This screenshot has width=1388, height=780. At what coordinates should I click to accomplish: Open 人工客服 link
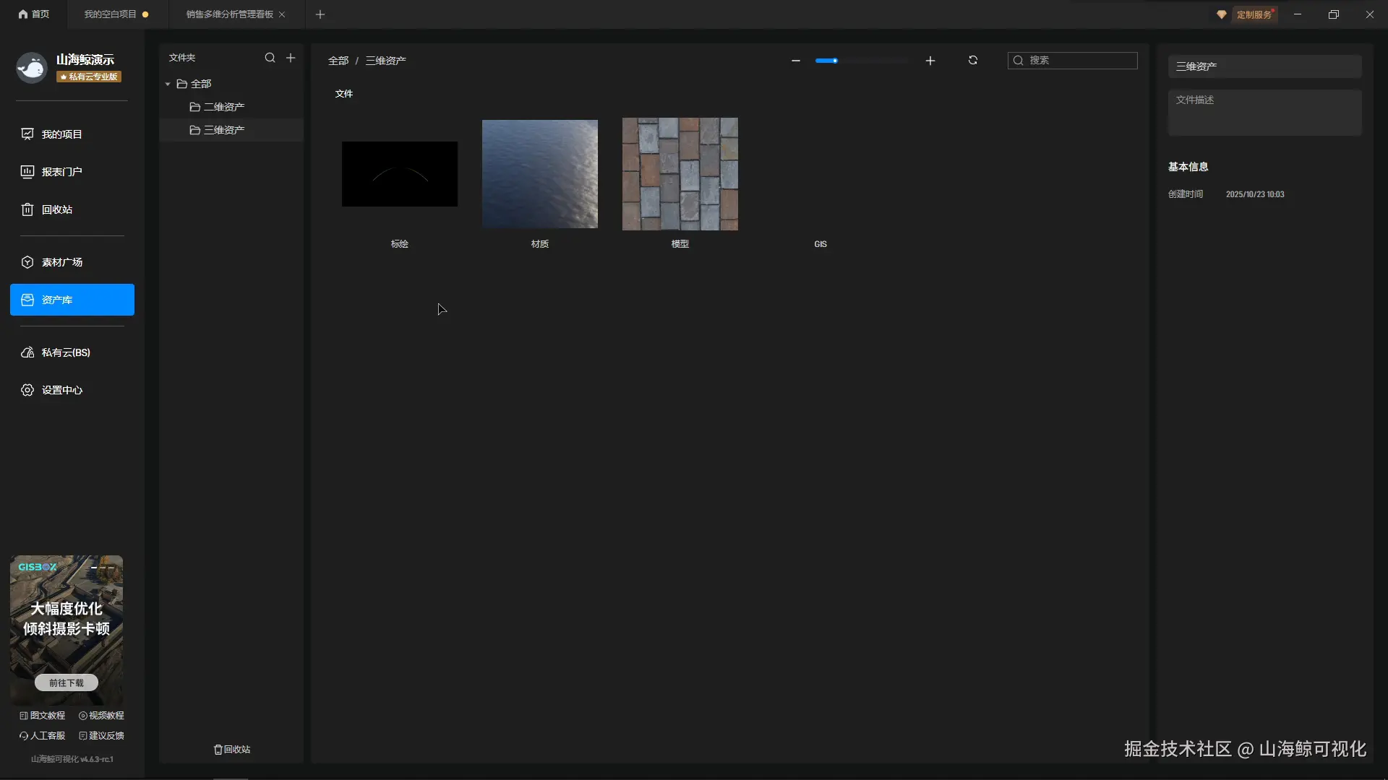coord(43,736)
